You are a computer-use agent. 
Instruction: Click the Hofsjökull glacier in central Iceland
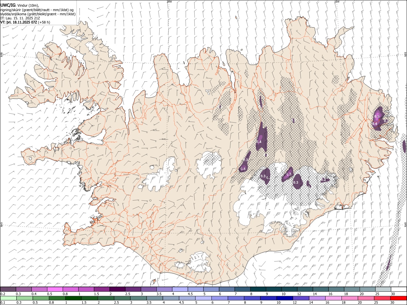tap(209, 165)
